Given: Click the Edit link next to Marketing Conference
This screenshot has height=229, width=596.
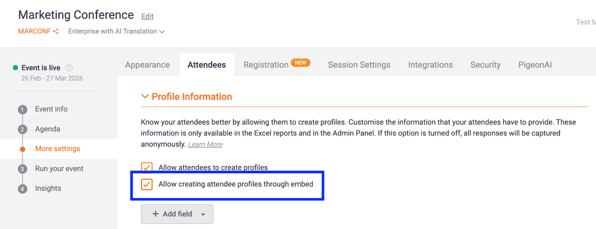Looking at the screenshot, I should coord(147,16).
